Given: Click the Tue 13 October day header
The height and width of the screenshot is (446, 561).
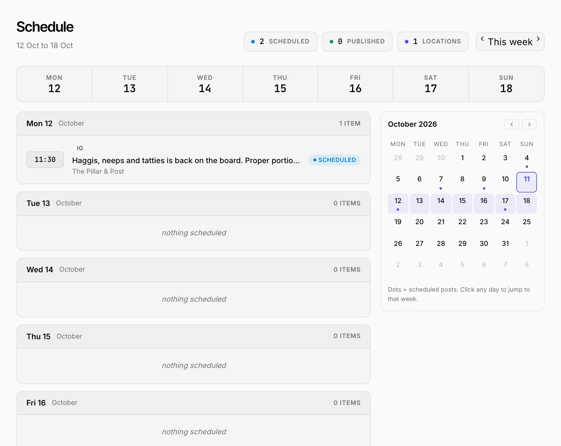Looking at the screenshot, I should click(x=194, y=203).
